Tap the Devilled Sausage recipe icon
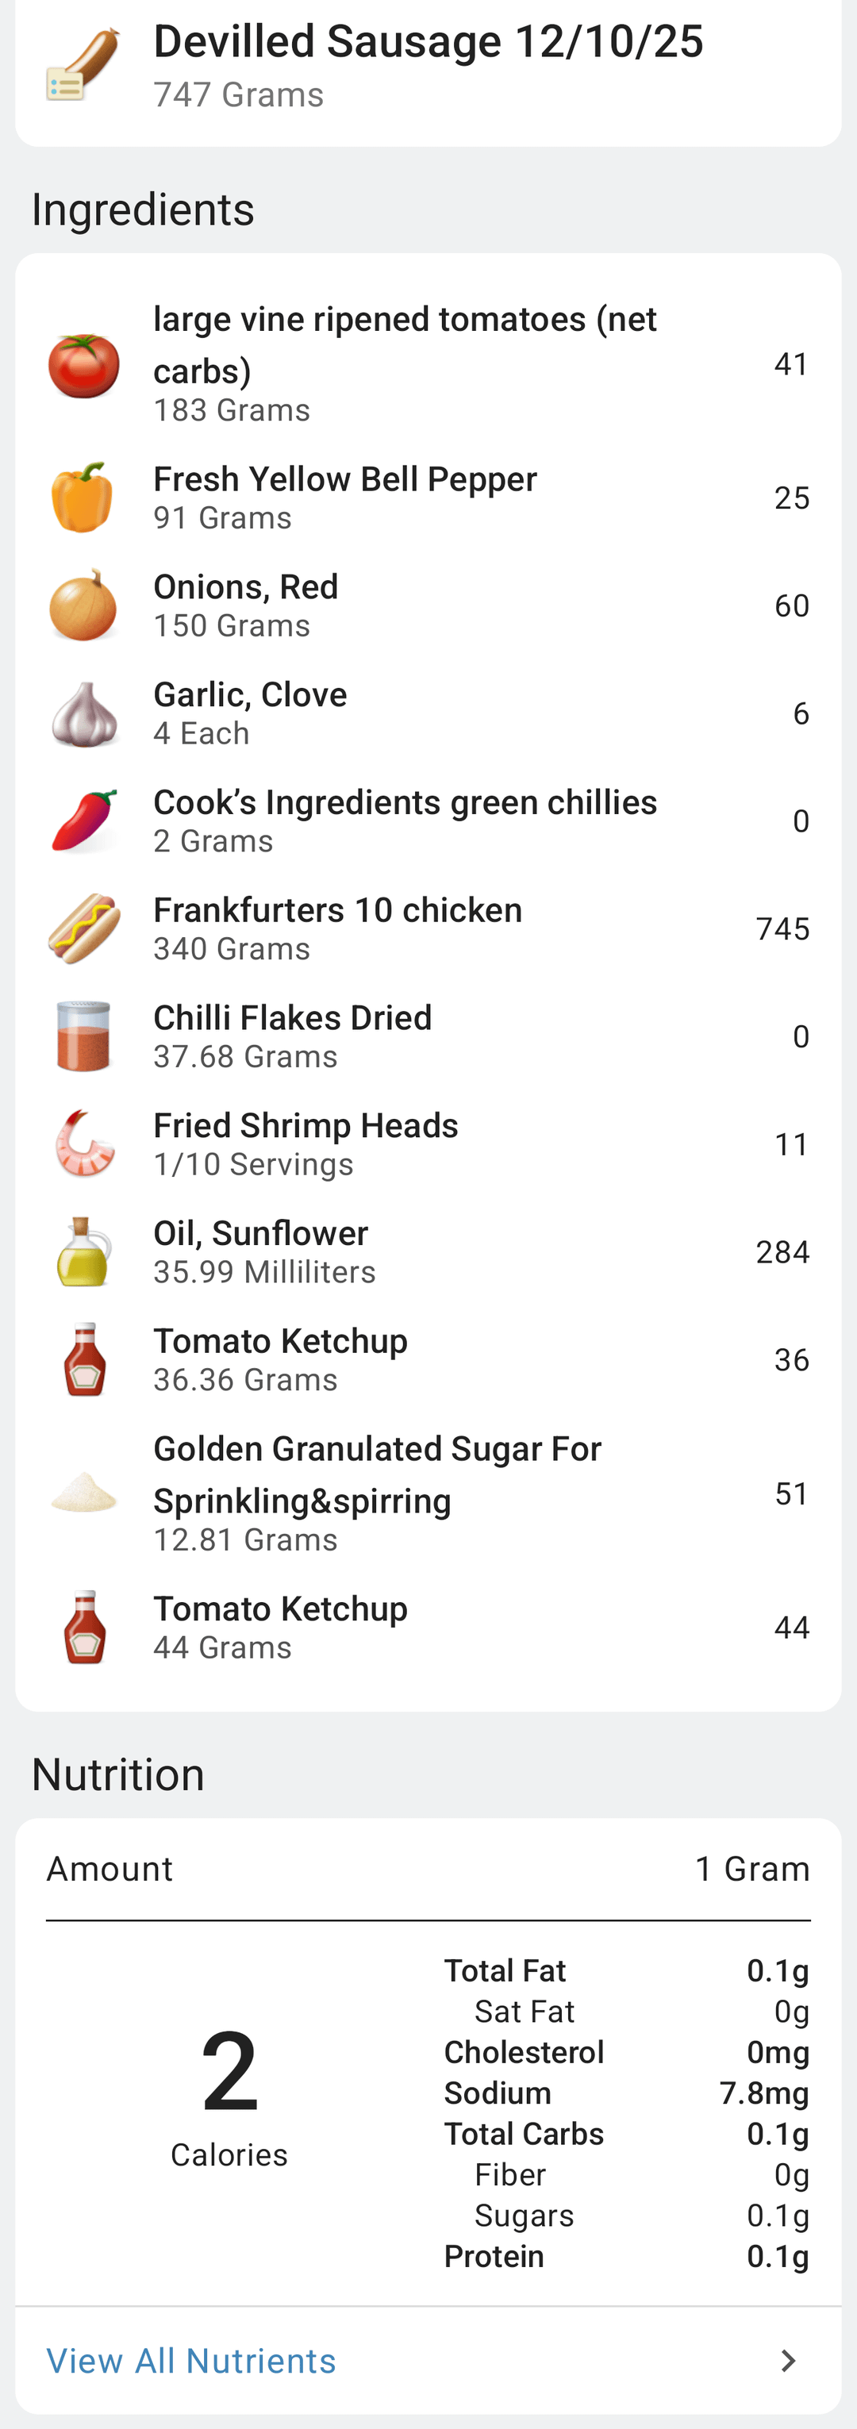 pos(83,66)
